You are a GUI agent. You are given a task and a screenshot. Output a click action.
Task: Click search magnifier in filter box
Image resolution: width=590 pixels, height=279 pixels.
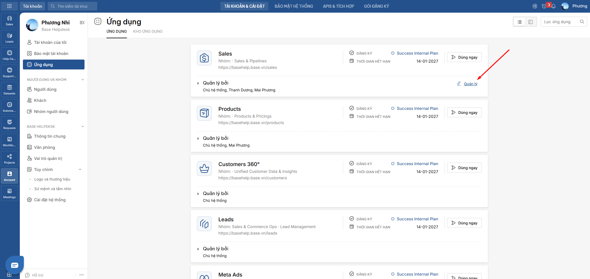pos(582,22)
